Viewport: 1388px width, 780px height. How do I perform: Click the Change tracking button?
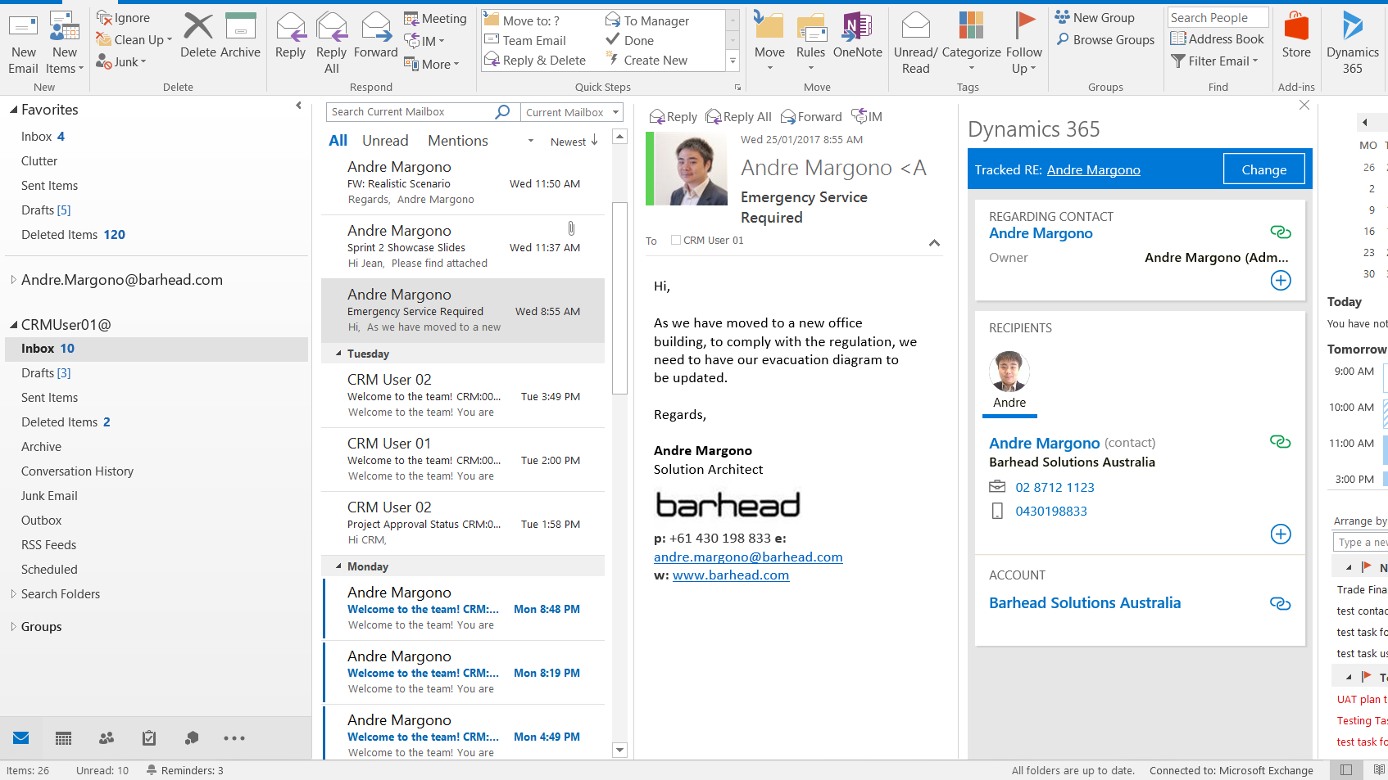point(1263,169)
